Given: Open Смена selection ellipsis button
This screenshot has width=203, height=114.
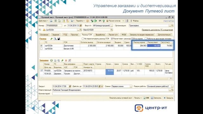Looking at the screenshot, I should pos(131,86).
